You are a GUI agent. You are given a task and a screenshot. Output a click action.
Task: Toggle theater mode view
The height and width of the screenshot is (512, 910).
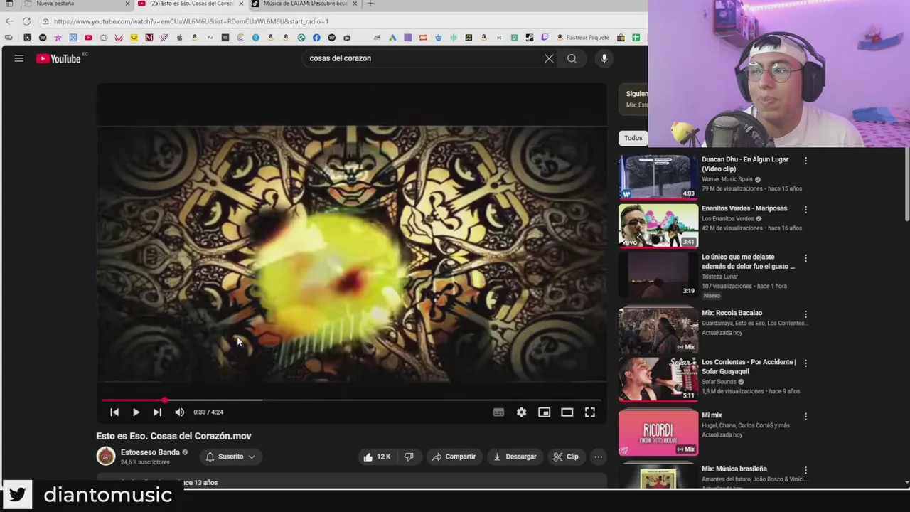tap(567, 412)
